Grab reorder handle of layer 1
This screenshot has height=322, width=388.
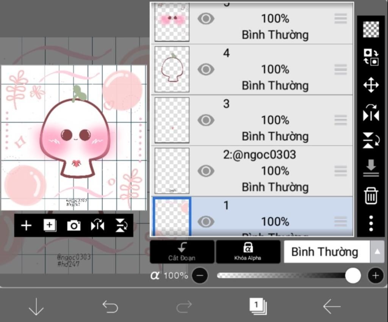tap(341, 222)
